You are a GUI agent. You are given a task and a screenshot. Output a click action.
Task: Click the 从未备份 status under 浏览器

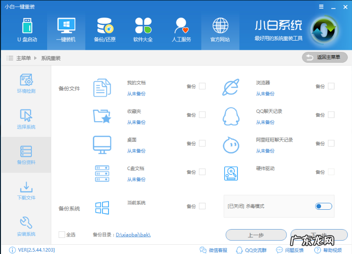(x=265, y=94)
